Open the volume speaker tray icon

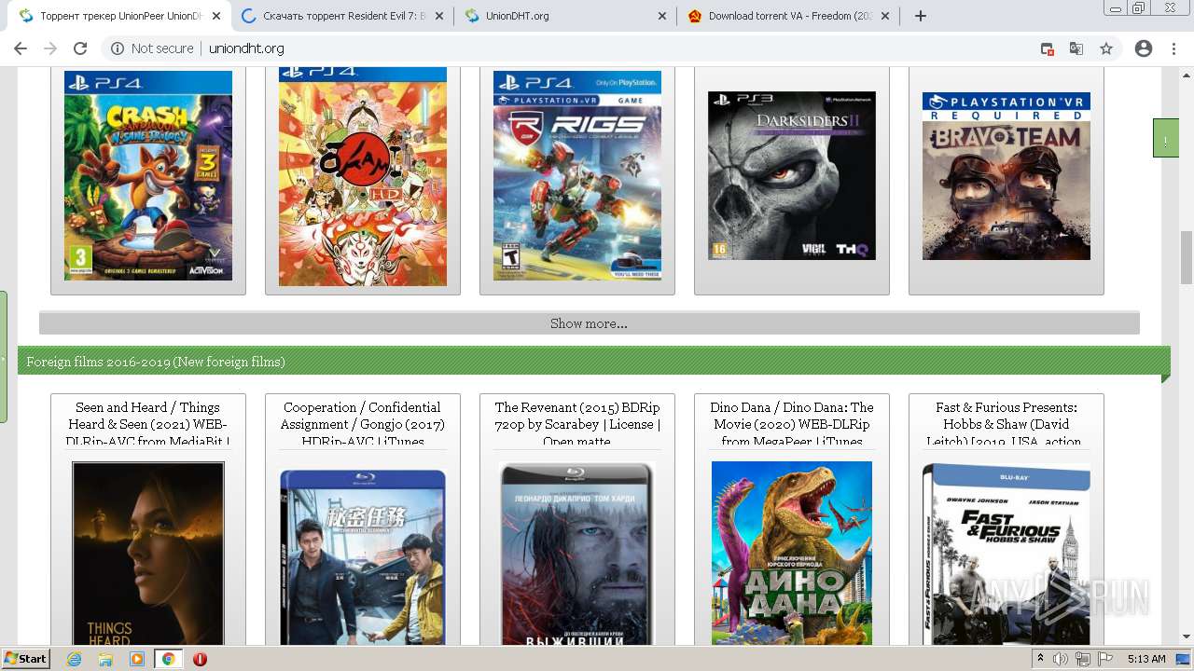click(x=1061, y=659)
